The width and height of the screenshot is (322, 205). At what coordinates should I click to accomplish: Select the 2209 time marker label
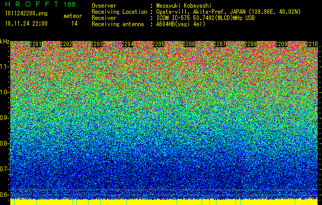[281, 44]
